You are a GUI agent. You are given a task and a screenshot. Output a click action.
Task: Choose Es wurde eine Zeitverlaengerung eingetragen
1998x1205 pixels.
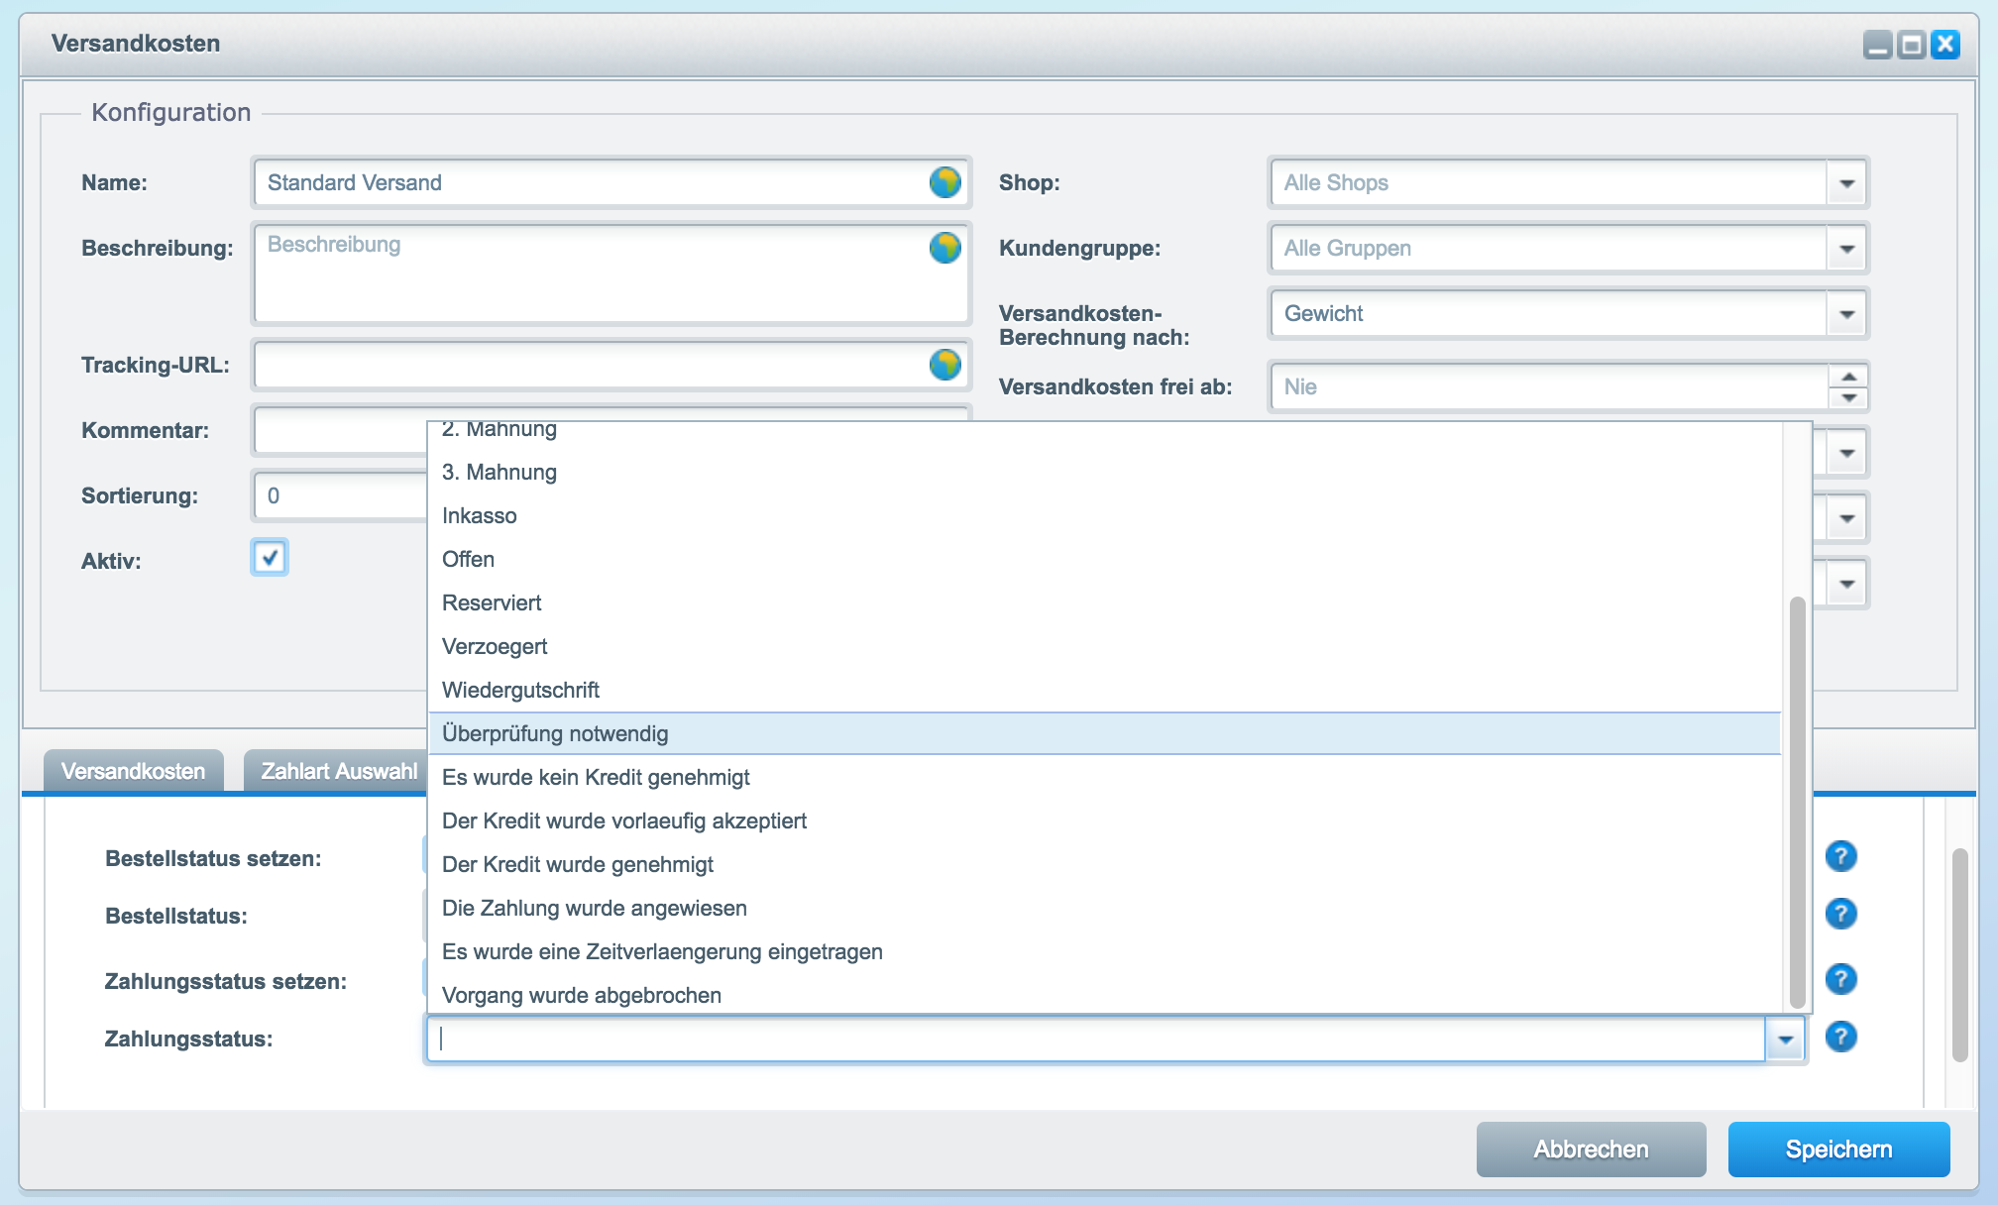click(x=1104, y=951)
